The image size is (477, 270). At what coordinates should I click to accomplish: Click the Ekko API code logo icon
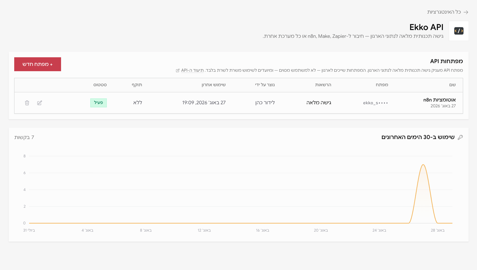[459, 31]
